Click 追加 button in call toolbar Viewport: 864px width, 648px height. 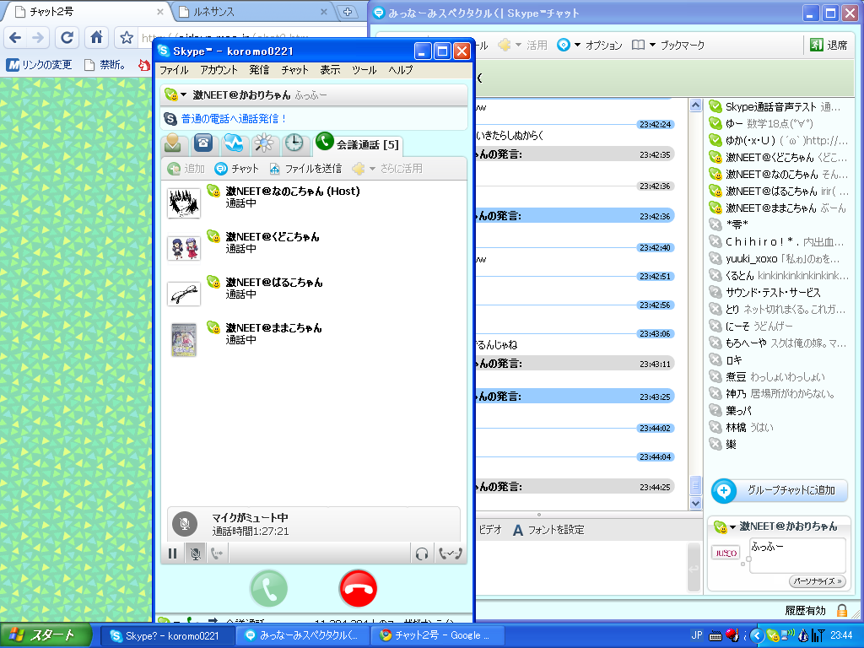pos(186,169)
